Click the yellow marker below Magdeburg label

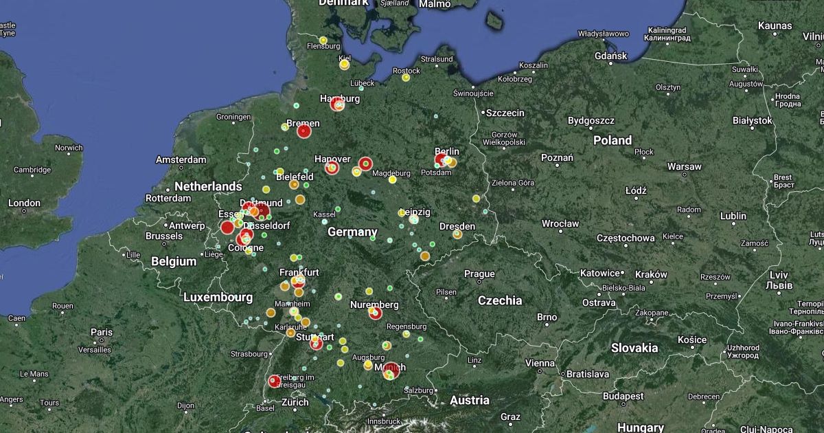392,180
